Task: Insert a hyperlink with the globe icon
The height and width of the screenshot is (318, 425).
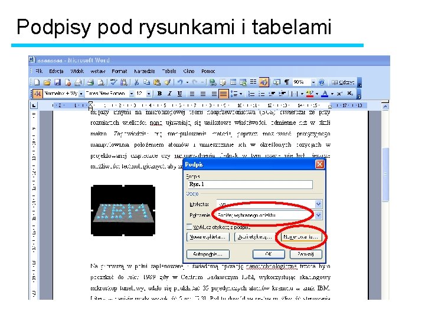Action: click(212, 82)
